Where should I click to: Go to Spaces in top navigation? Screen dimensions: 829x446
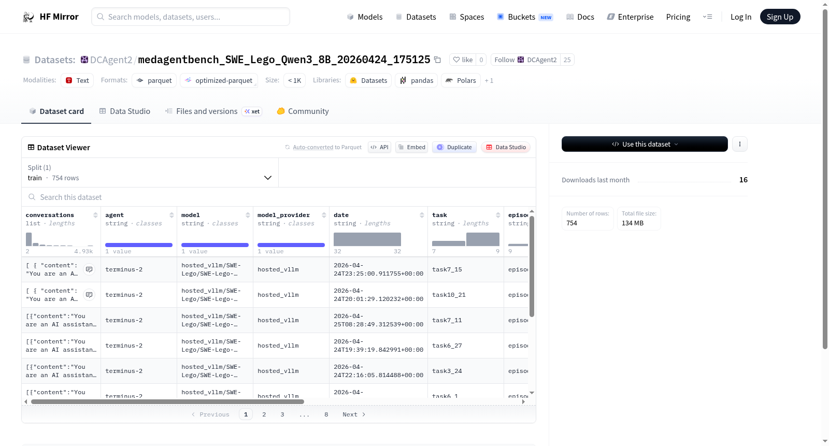pos(467,17)
